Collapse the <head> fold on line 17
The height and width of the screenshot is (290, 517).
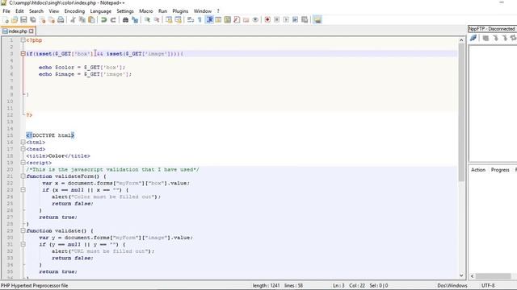point(23,149)
